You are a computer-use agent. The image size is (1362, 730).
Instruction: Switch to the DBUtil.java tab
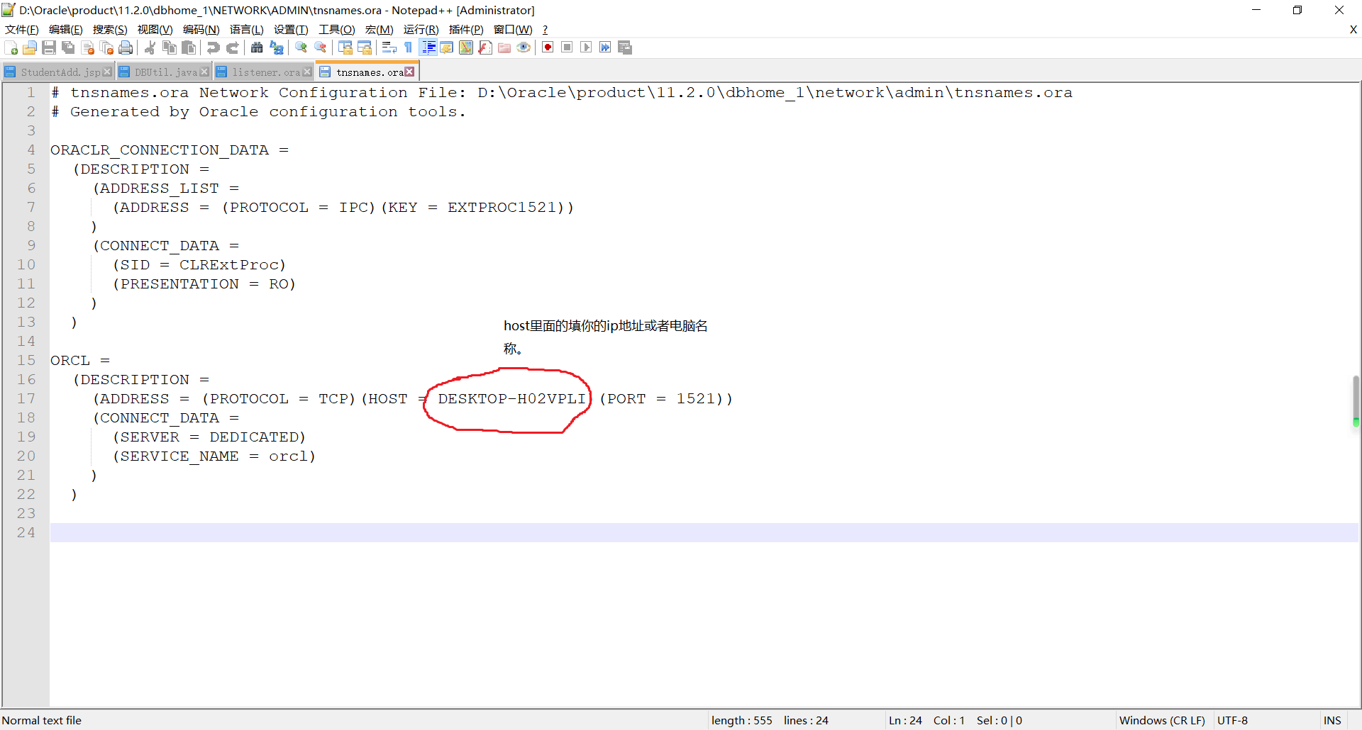[166, 72]
